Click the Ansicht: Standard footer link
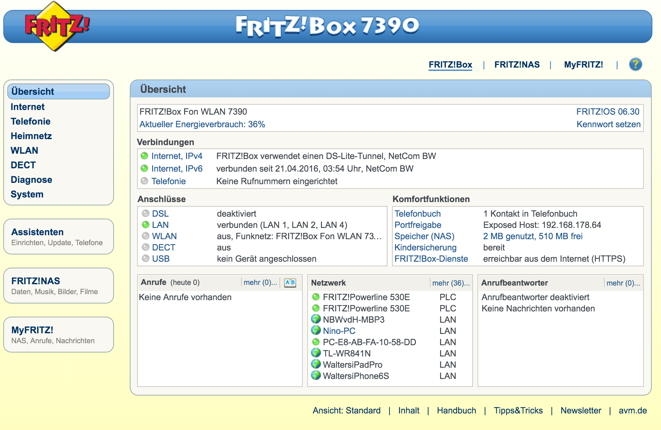The width and height of the screenshot is (661, 430). 346,410
